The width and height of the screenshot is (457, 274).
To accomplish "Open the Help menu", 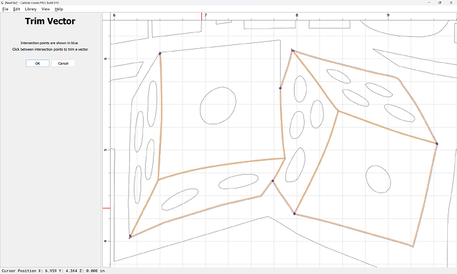I will click(58, 9).
